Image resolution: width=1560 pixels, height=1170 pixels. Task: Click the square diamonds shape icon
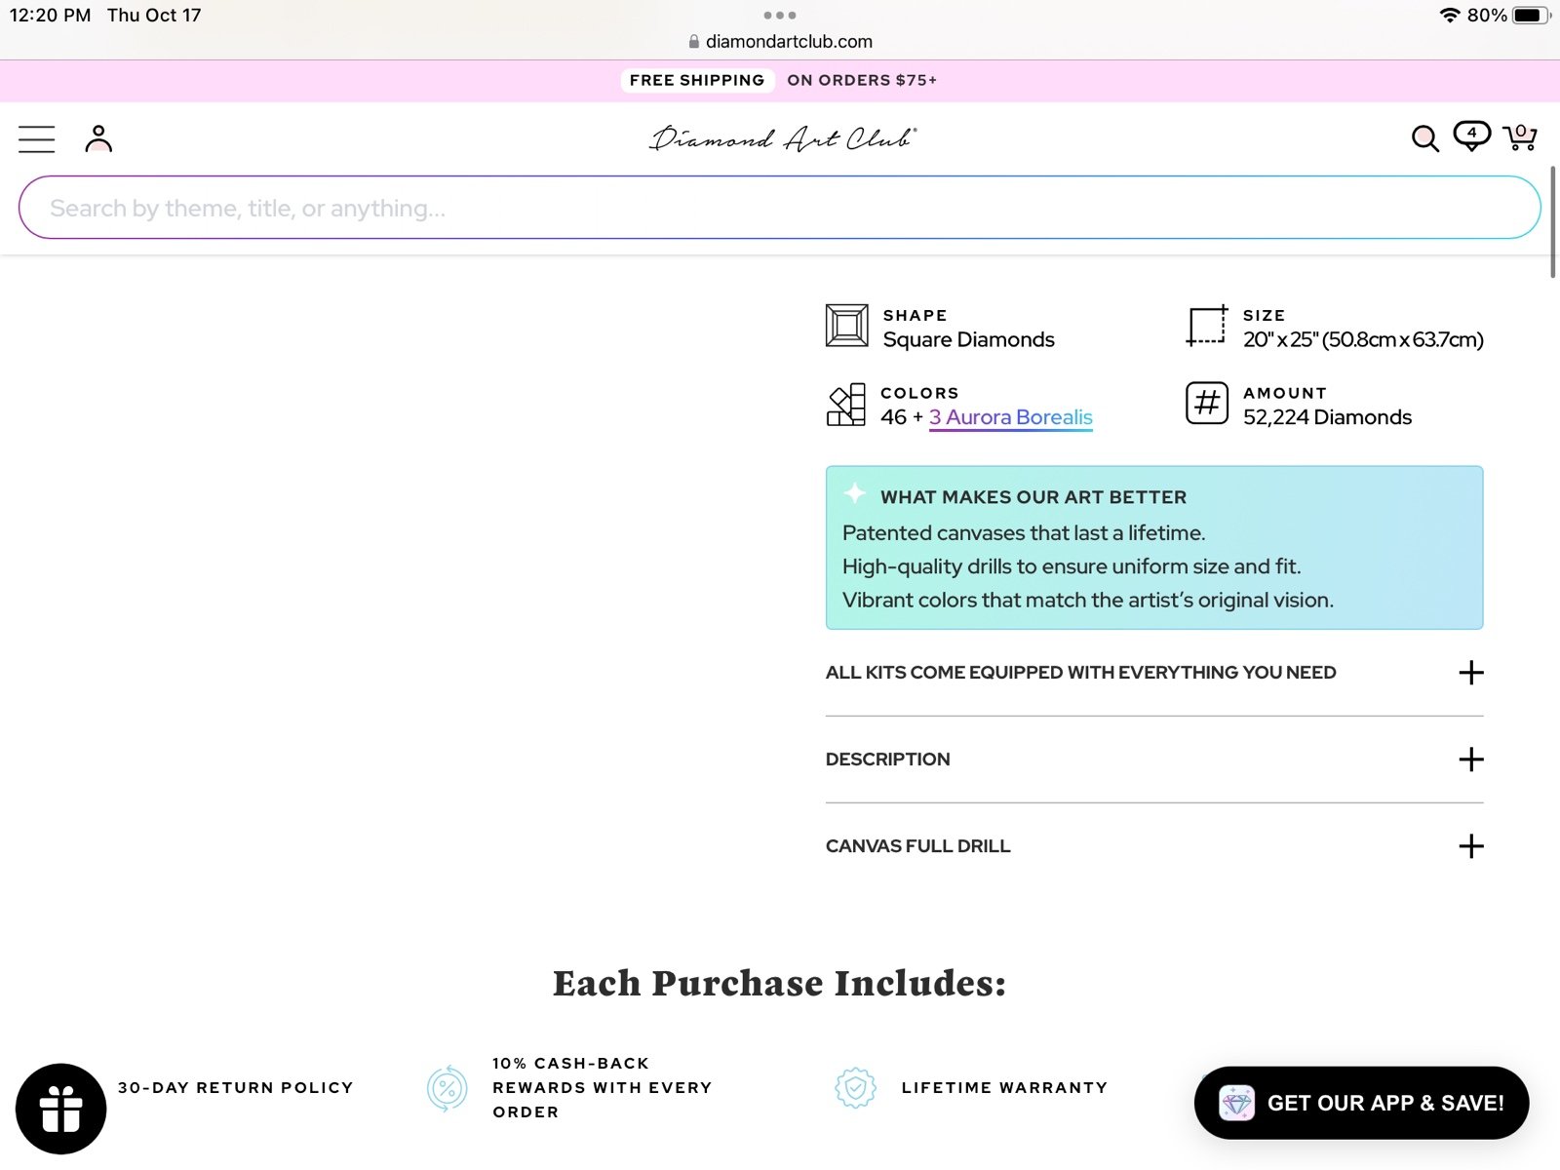[846, 326]
